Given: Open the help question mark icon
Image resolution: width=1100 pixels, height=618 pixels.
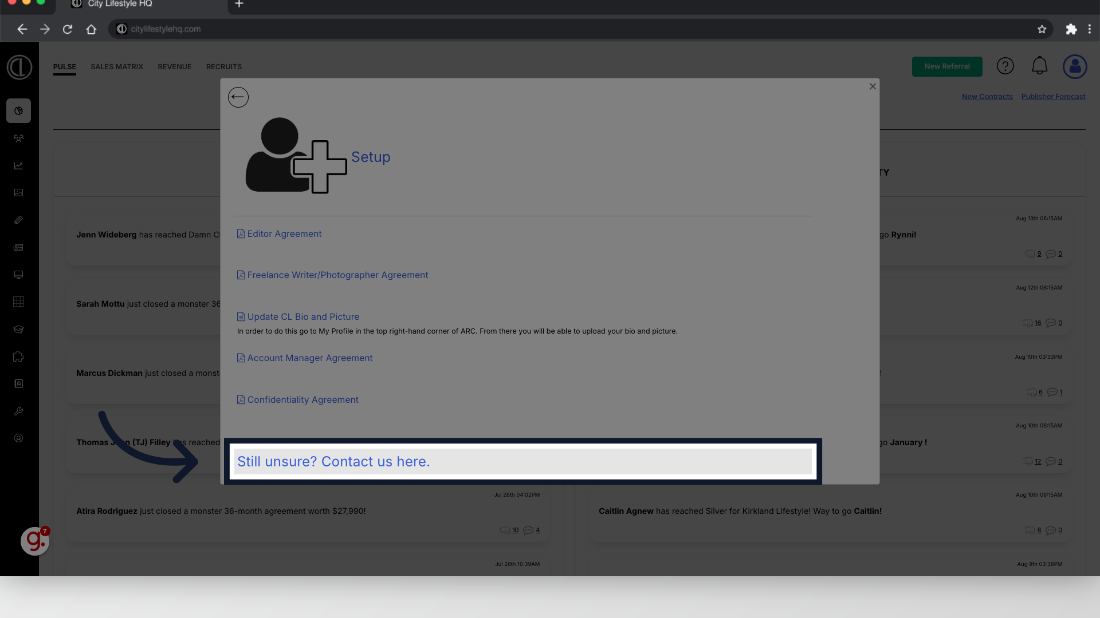Looking at the screenshot, I should pyautogui.click(x=1005, y=66).
